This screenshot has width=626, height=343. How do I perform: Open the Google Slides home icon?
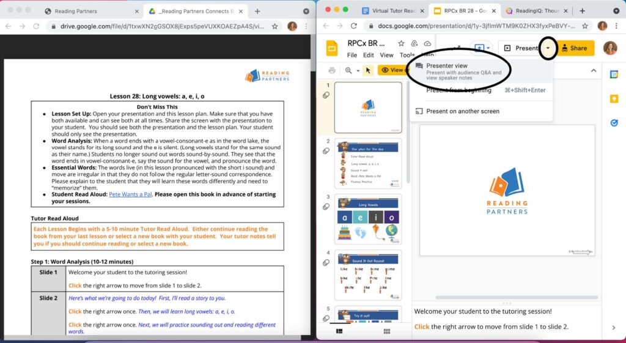[x=332, y=48]
